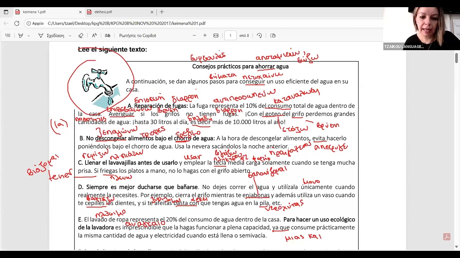The width and height of the screenshot is (460, 258).
Task: Click 'D. Siempre es mejor ducharse que bañarse'
Action: (138, 187)
